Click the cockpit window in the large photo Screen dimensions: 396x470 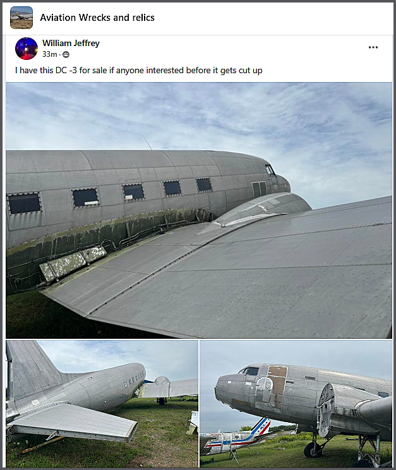(x=270, y=170)
